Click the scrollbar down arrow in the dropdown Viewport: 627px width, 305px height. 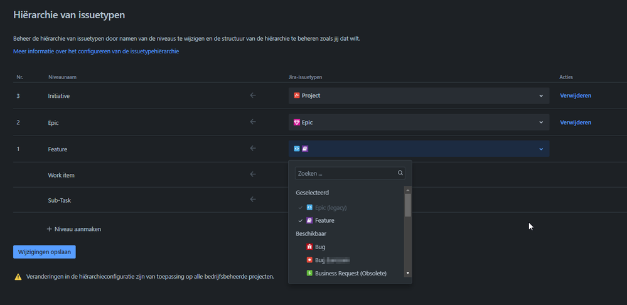point(408,274)
